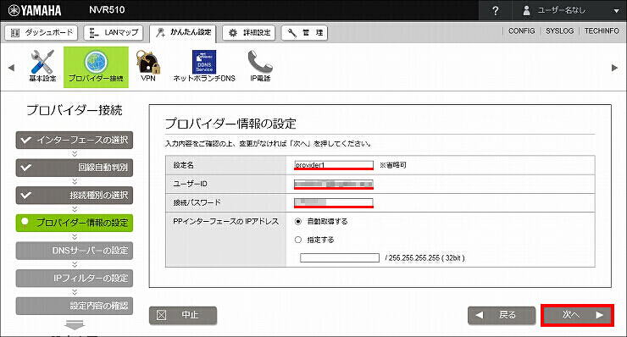Click the ※省略可 note text
627x337 pixels.
[x=393, y=165]
